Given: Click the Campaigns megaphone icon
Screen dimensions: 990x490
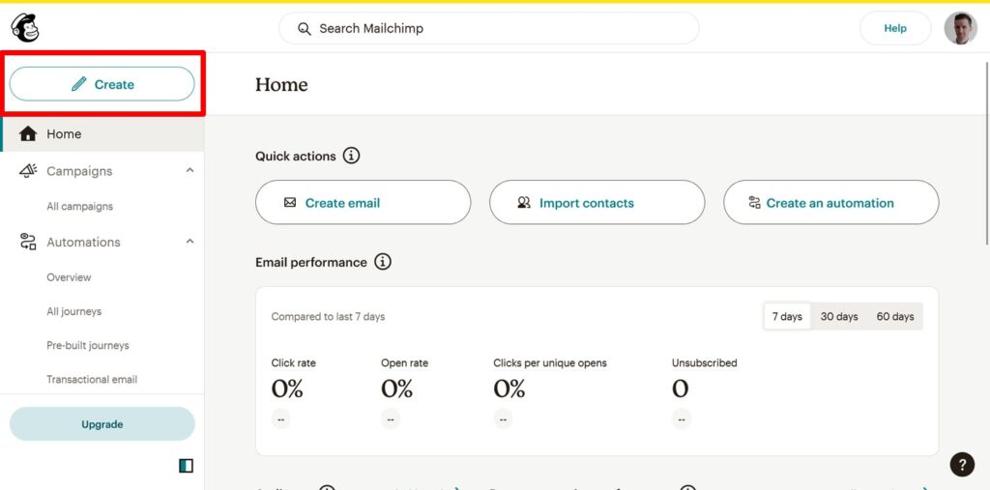Looking at the screenshot, I should 28,171.
